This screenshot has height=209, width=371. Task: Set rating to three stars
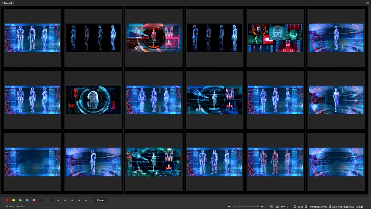tap(72, 200)
